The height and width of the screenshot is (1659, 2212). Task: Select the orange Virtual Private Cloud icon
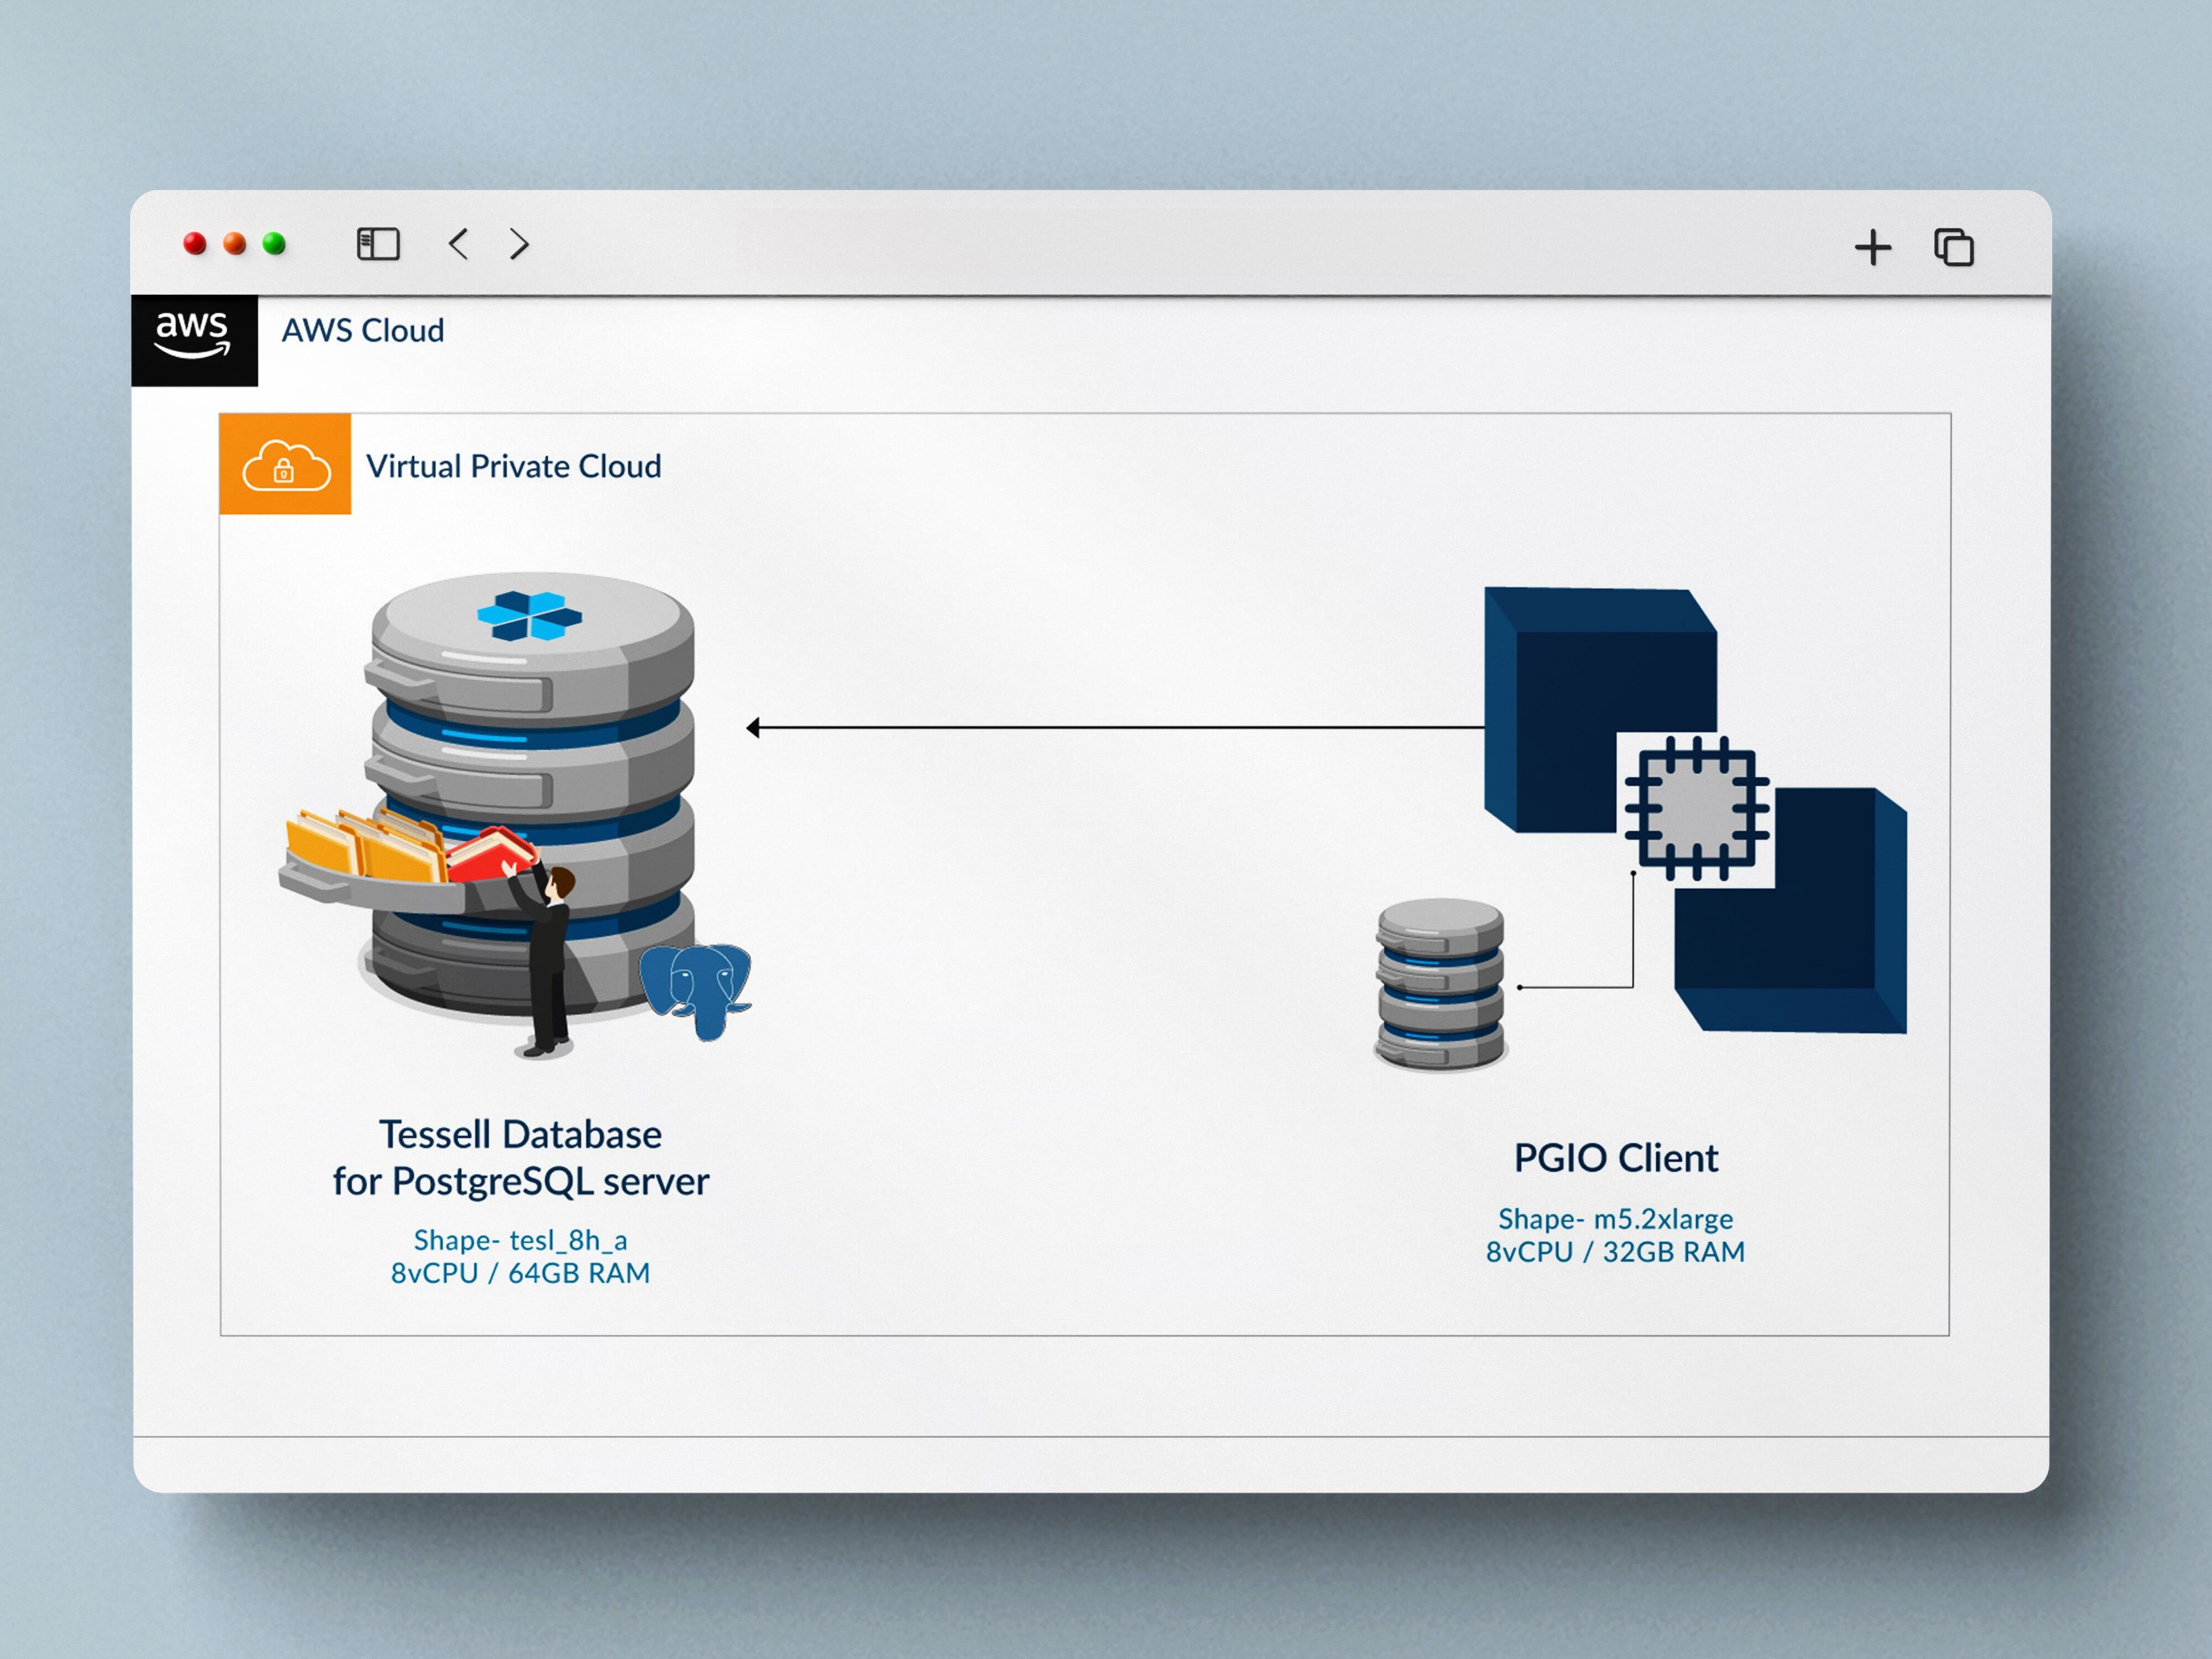pos(285,464)
